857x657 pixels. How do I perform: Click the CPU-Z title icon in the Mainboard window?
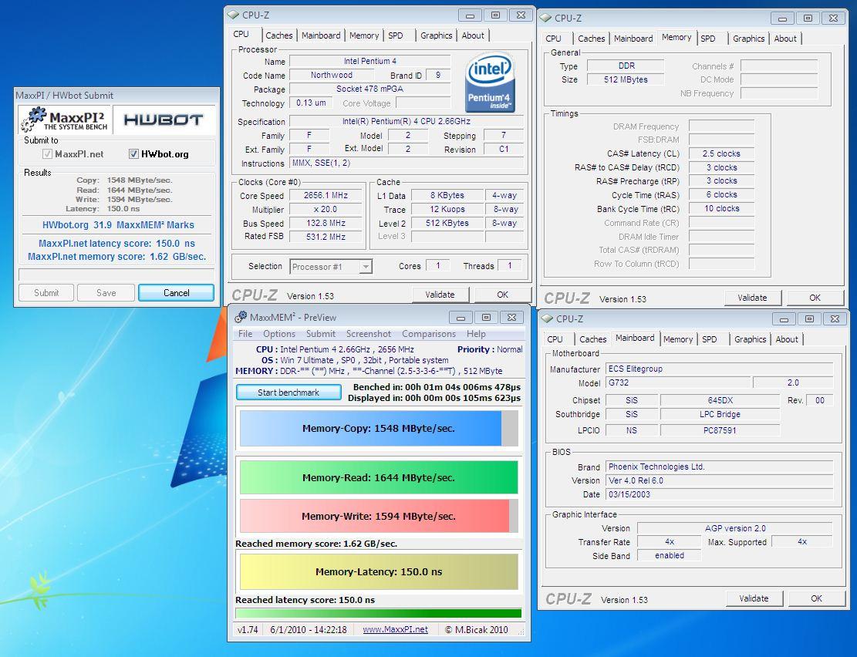click(x=547, y=318)
